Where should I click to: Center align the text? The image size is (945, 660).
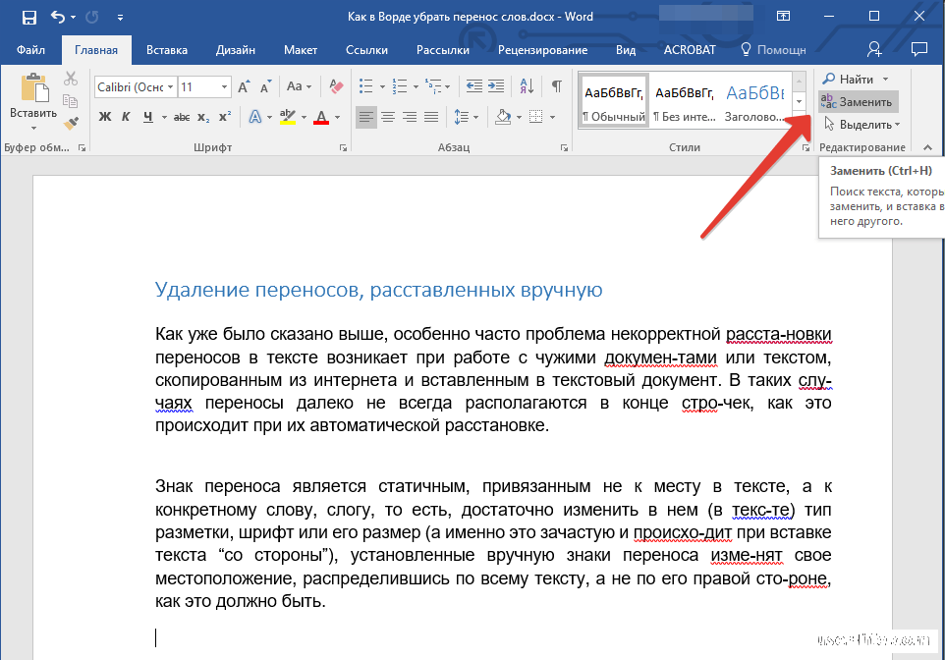coord(387,117)
